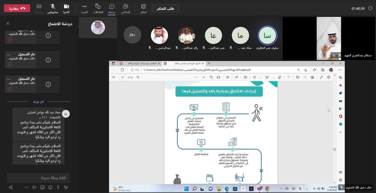The image size is (376, 193).
Task: Open the People (أشخاص) participants panel
Action: 126,8
